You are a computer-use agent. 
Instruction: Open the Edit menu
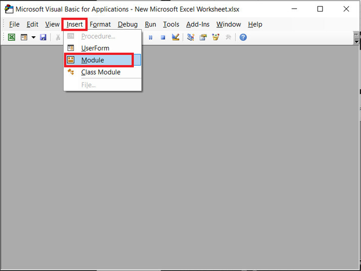click(x=32, y=24)
